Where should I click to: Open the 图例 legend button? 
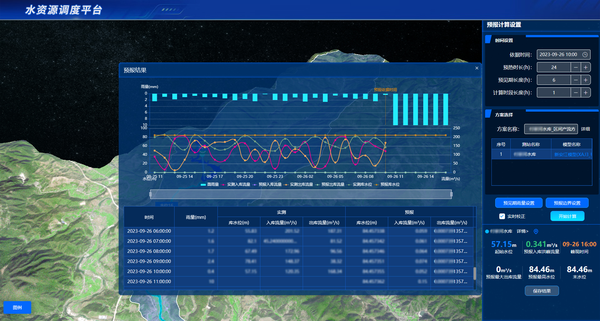tap(17, 307)
